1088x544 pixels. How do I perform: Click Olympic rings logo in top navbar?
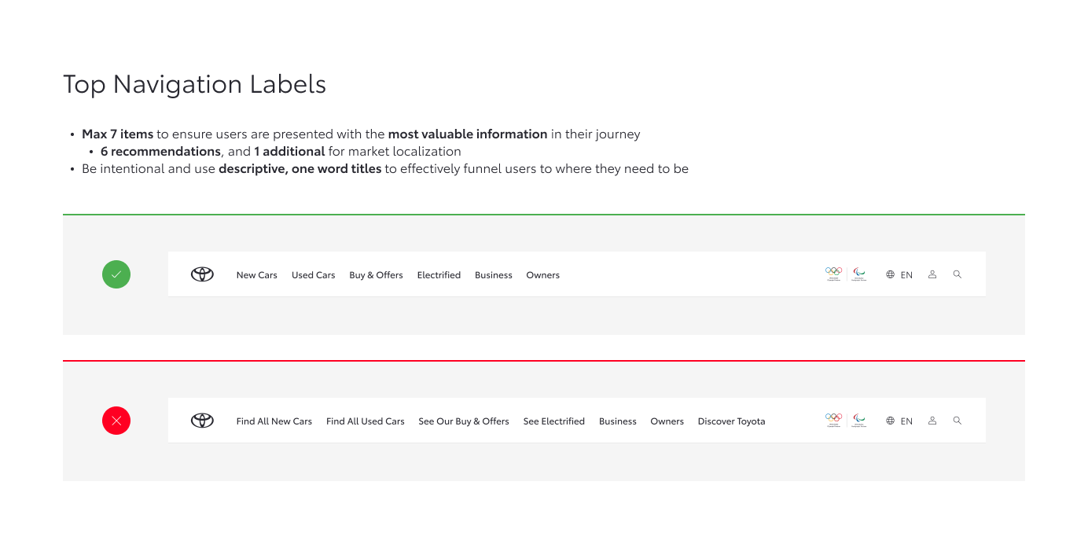tap(833, 273)
